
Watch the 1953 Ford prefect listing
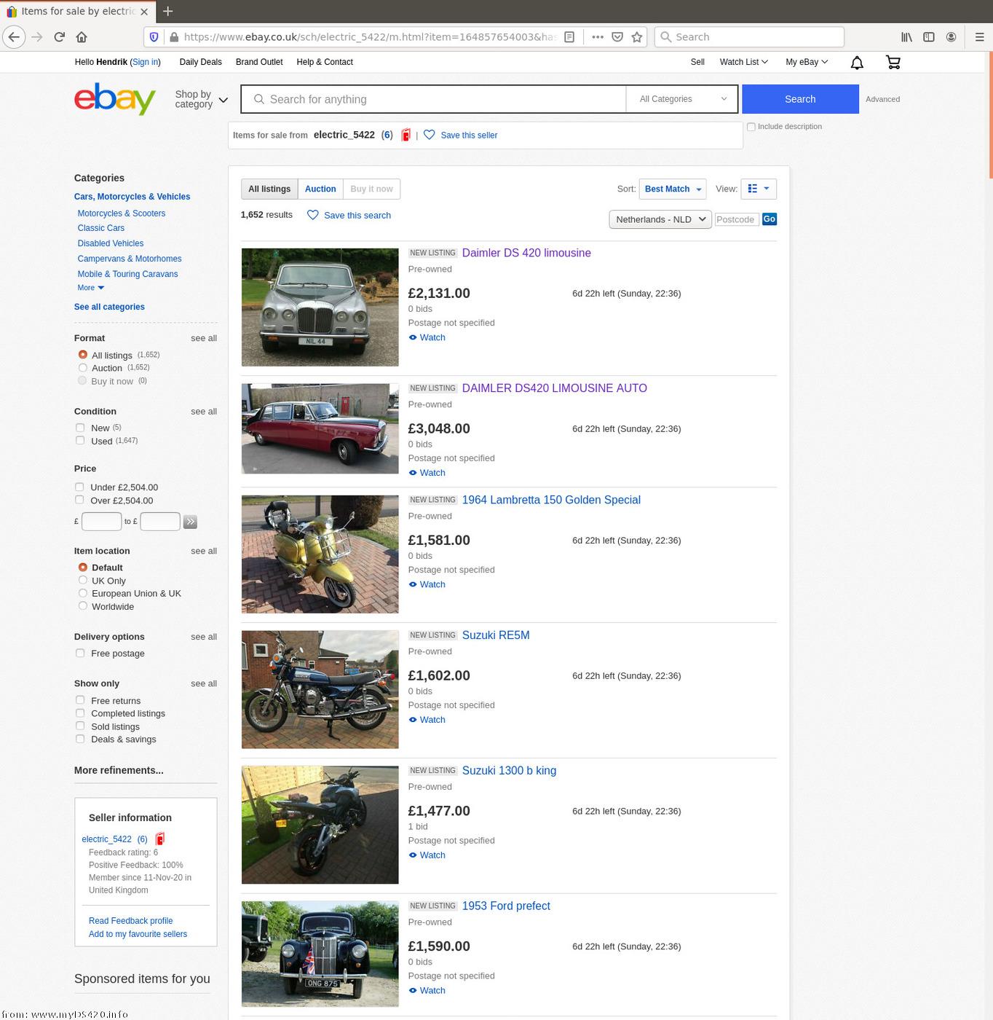[427, 990]
